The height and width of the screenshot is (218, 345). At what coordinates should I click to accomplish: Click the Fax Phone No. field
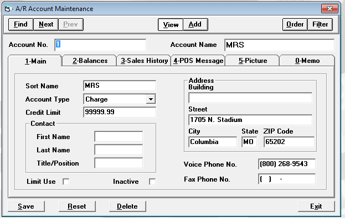point(287,179)
